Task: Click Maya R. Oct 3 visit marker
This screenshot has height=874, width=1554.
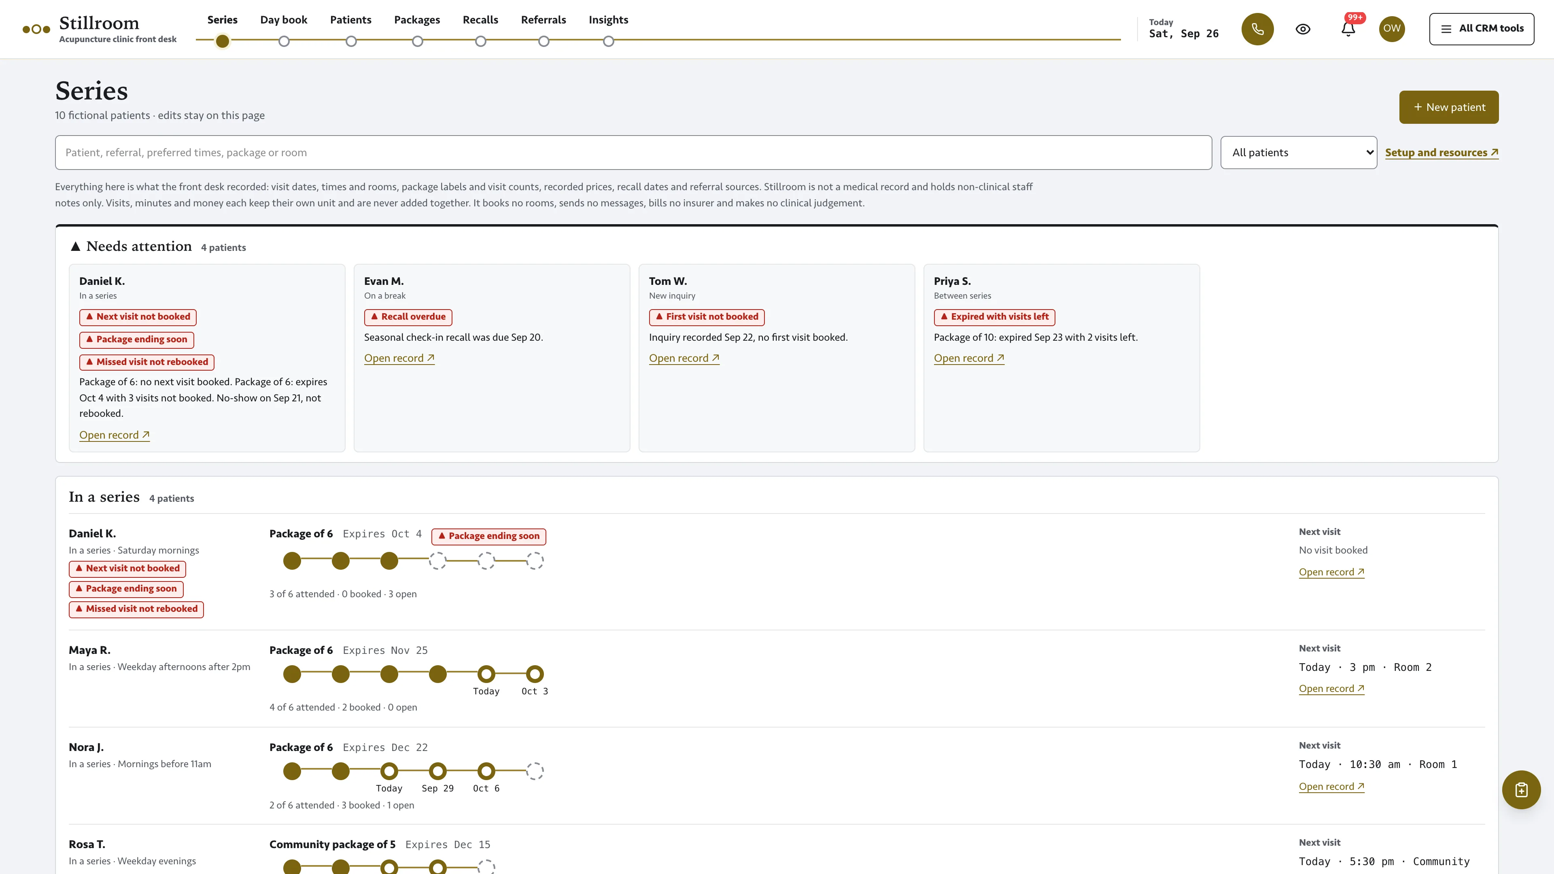Action: click(x=535, y=674)
